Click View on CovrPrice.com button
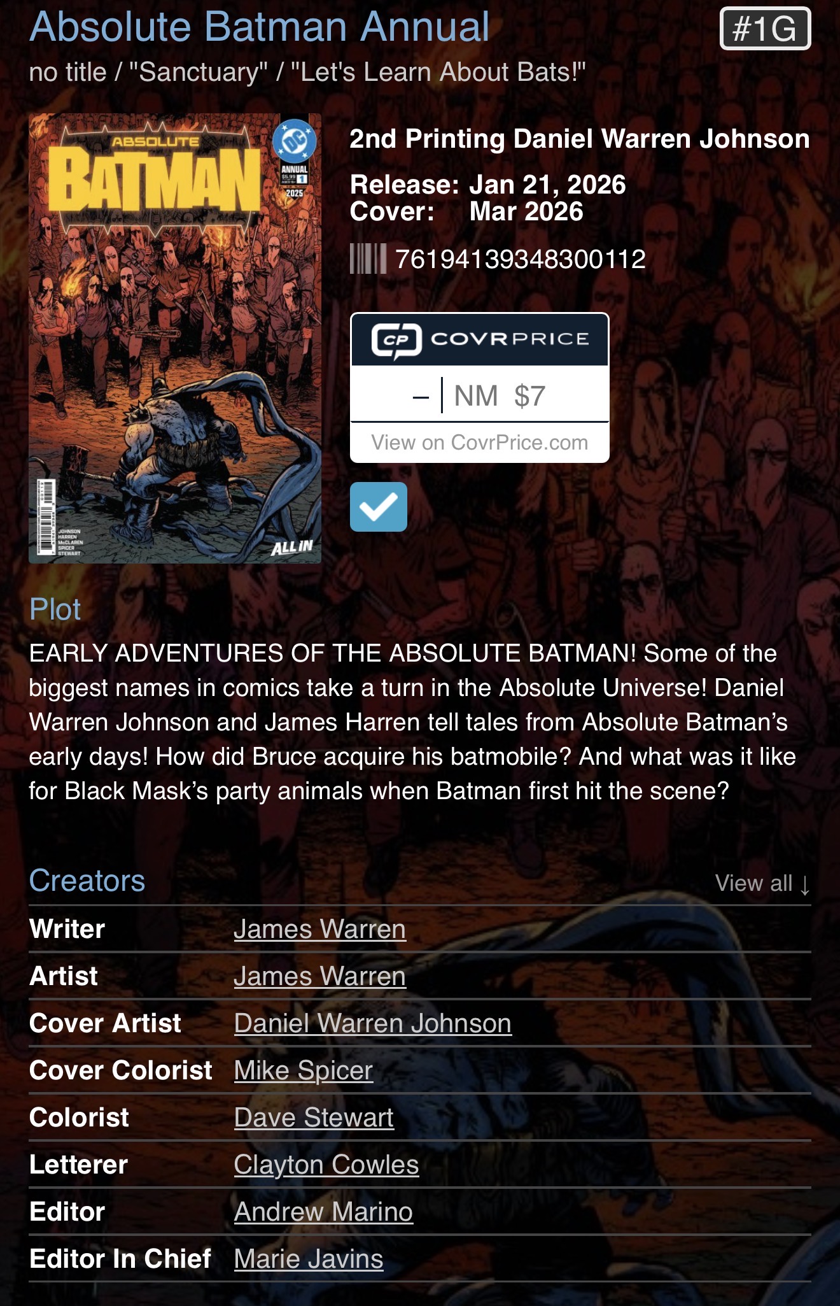The image size is (840, 1306). pyautogui.click(x=480, y=443)
